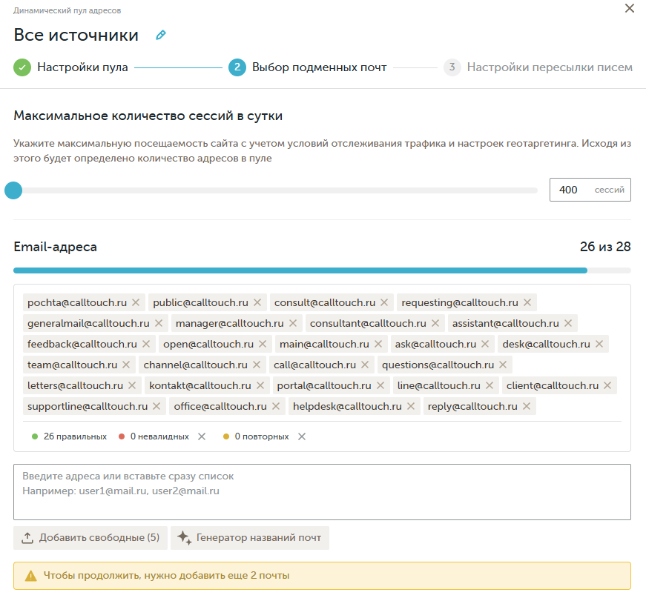Remove supportline@calltouch.ru address
The width and height of the screenshot is (646, 598).
click(156, 406)
